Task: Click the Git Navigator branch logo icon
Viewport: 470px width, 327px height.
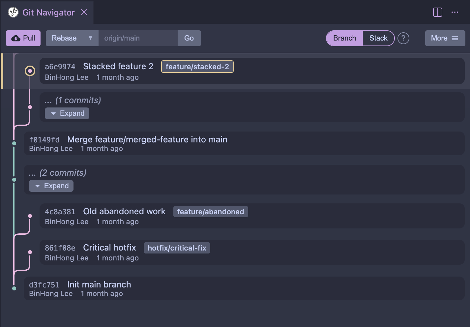Action: (13, 12)
